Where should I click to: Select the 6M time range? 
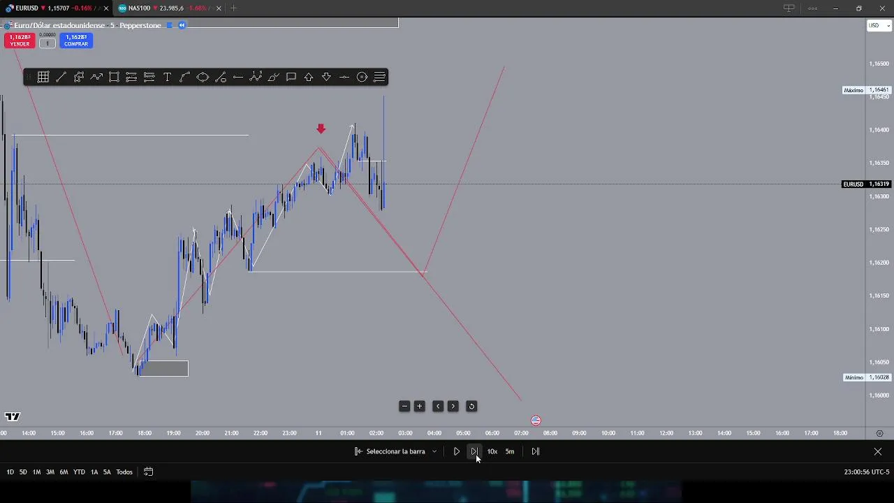pyautogui.click(x=64, y=472)
